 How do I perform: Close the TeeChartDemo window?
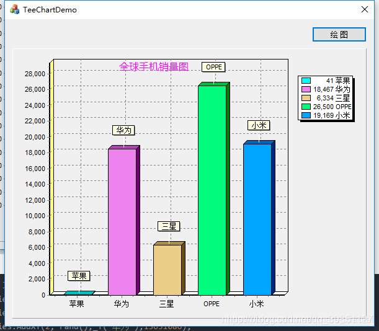pyautogui.click(x=365, y=9)
